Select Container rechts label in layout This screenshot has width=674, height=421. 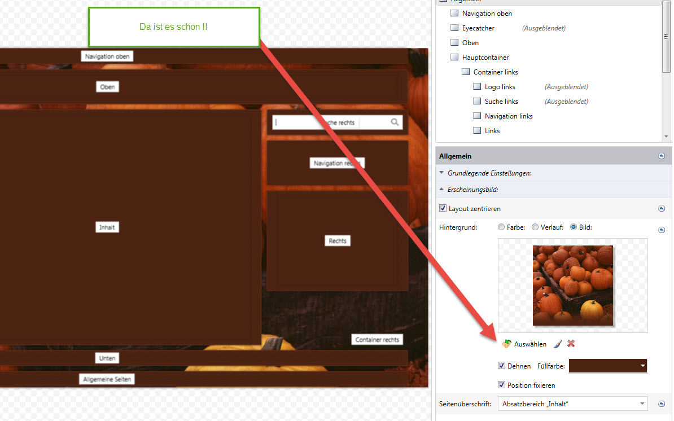(x=377, y=339)
